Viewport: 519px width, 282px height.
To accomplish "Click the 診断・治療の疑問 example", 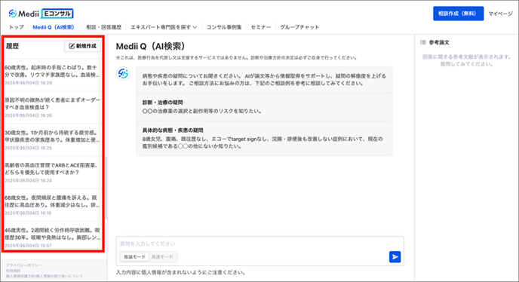I will click(x=264, y=107).
